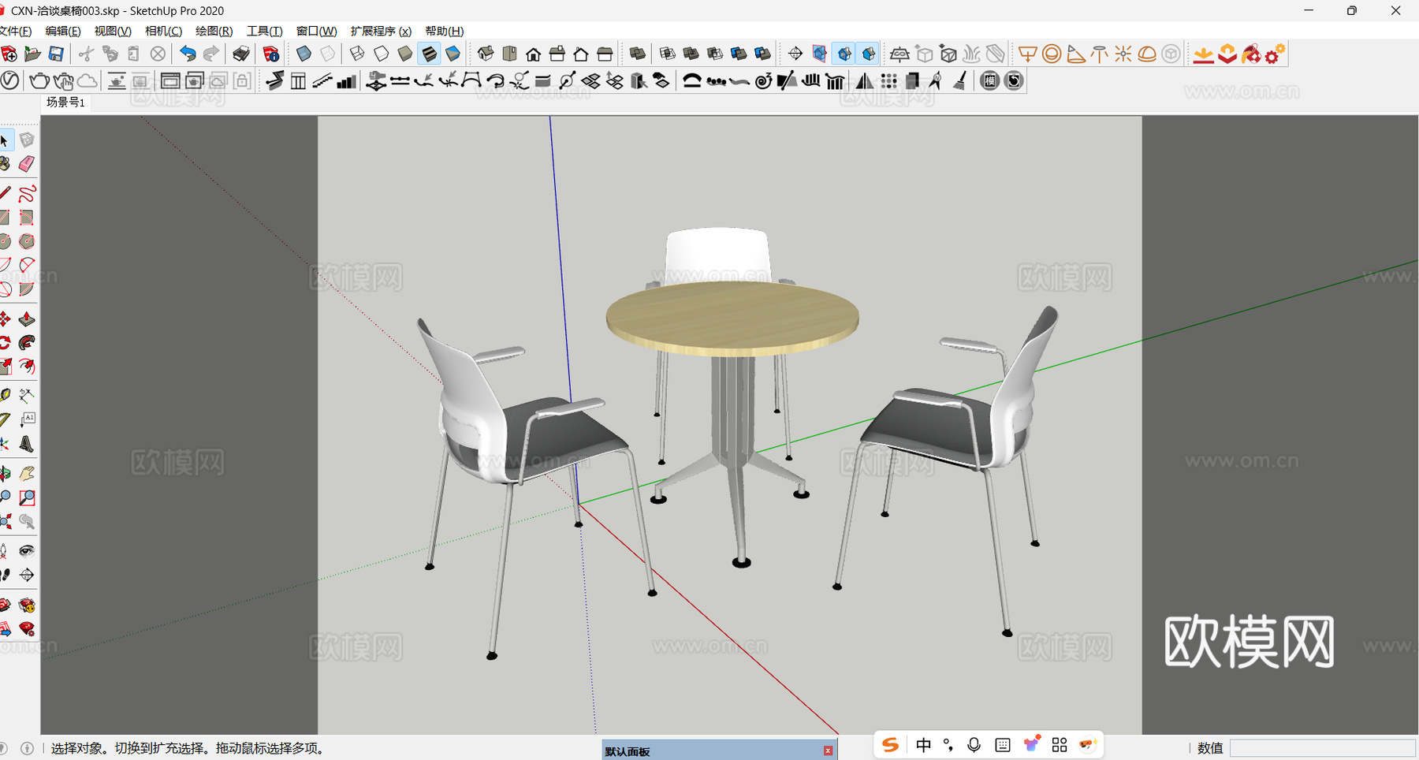The height and width of the screenshot is (760, 1419).
Task: Click the round 模 plugin icon
Action: pos(989,80)
